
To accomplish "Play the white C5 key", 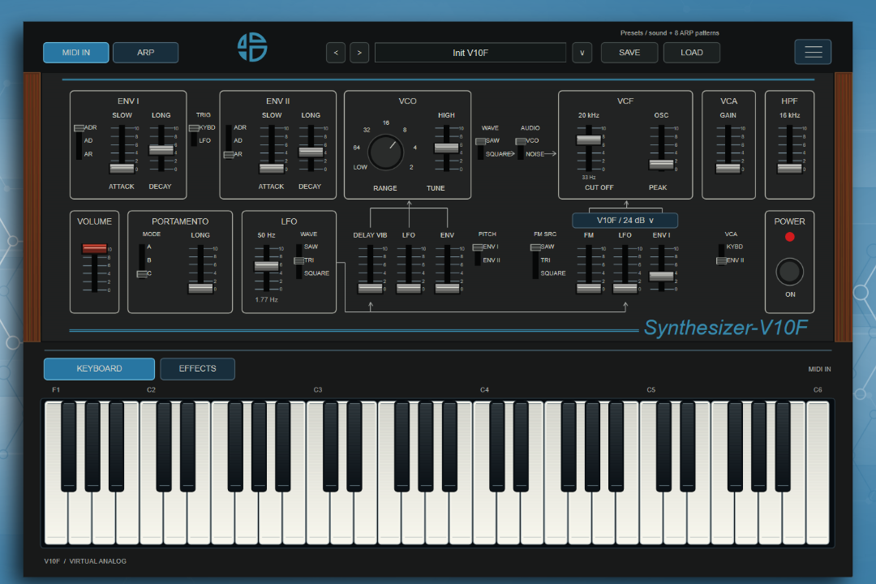I will (651, 517).
